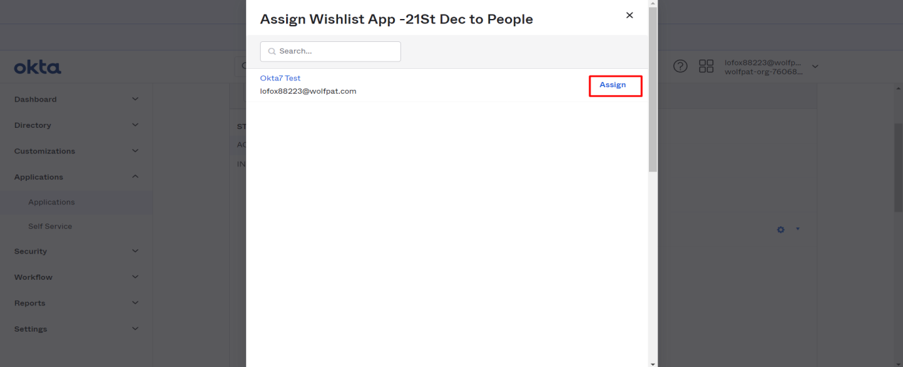The height and width of the screenshot is (367, 903).
Task: Click the page scrollbar up arrow
Action: 898,90
